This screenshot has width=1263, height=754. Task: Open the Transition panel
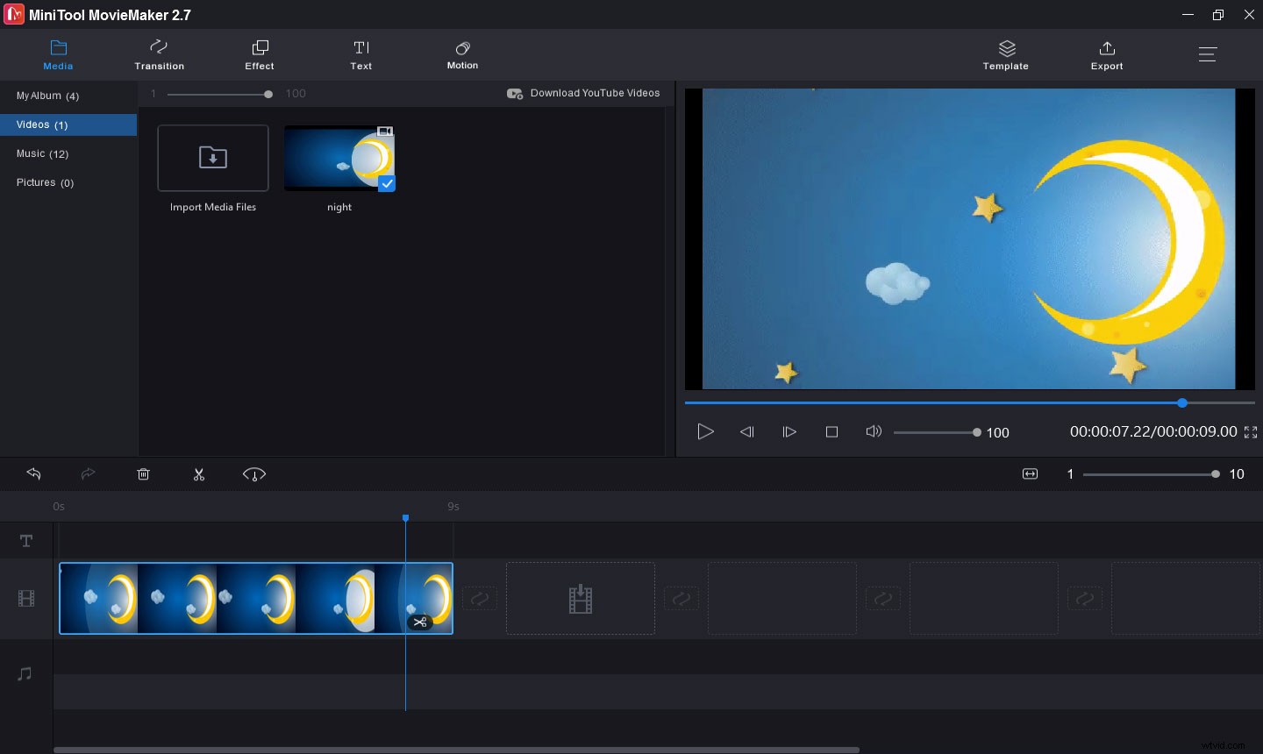coord(159,54)
